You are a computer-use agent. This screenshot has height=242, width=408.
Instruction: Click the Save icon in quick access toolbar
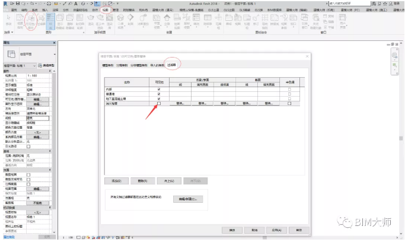point(18,4)
